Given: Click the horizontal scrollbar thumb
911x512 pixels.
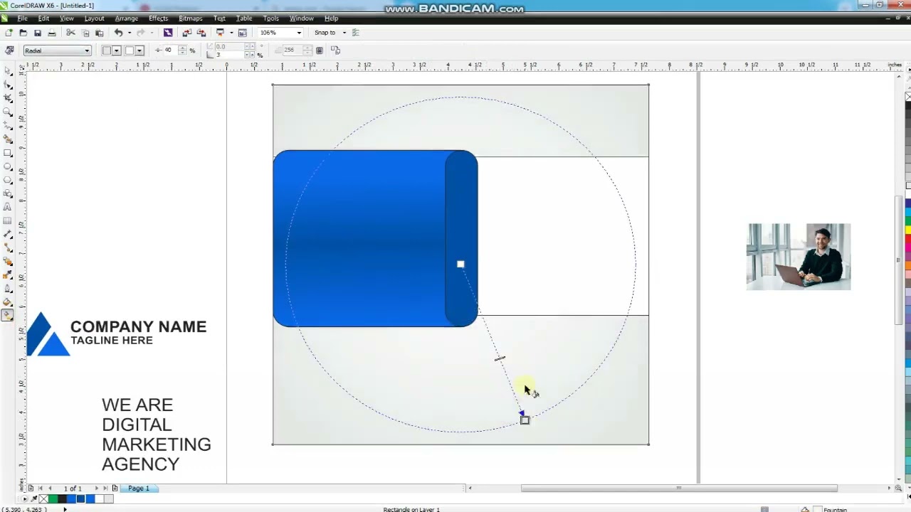Looking at the screenshot, I should 679,489.
